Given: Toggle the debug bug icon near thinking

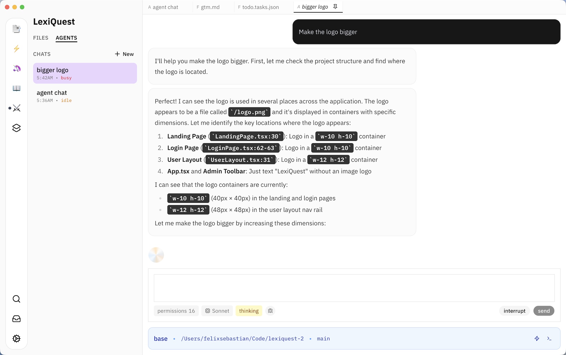Looking at the screenshot, I should (x=270, y=311).
